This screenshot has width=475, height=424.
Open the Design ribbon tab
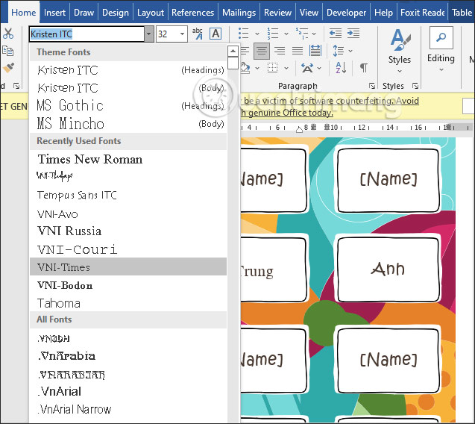[116, 13]
